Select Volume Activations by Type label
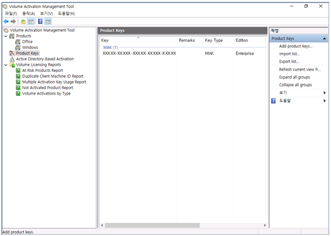Image resolution: width=331 pixels, height=236 pixels. (x=46, y=93)
